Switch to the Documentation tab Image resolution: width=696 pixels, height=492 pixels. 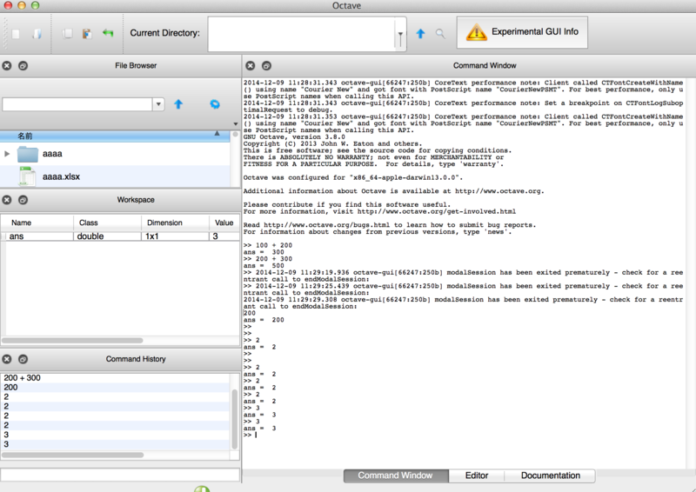550,475
